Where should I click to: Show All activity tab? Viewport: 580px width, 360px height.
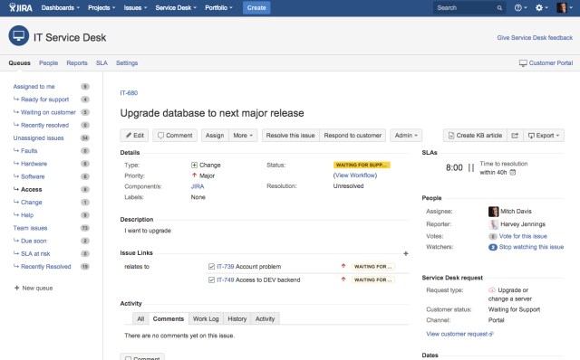point(141,319)
